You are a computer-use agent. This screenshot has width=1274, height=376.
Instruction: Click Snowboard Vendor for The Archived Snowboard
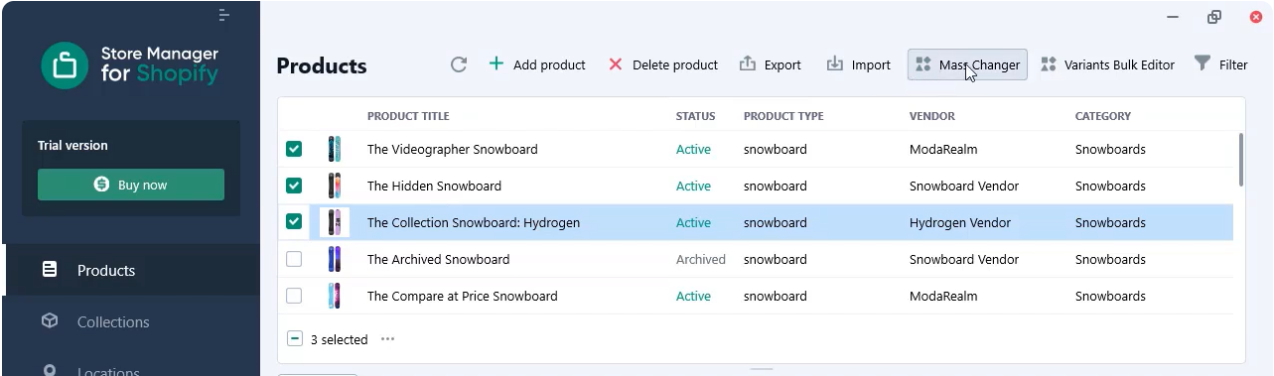964,259
